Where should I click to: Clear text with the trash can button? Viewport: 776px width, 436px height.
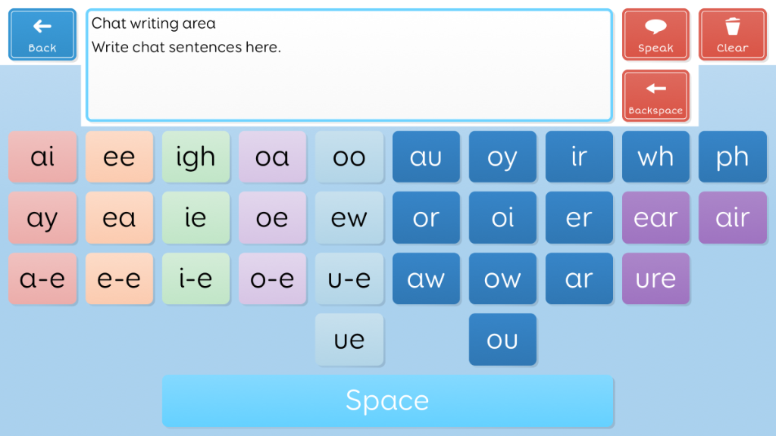(733, 34)
